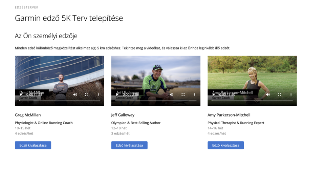This screenshot has width=325, height=170.
Task: Make Amy Parkerson-Mitchell video fullscreen
Action: (279, 94)
